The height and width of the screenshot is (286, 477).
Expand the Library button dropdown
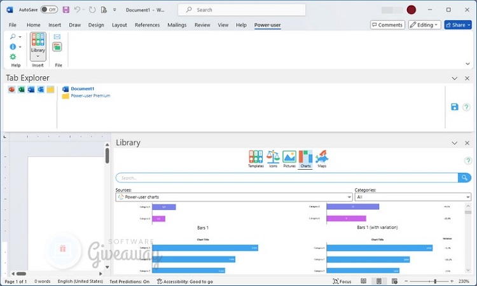point(38,56)
